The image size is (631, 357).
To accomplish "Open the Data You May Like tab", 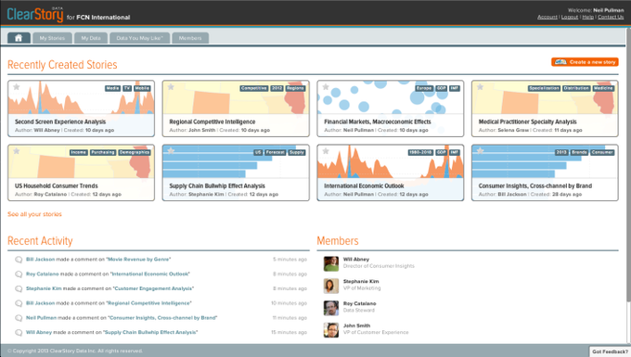I will pyautogui.click(x=139, y=38).
